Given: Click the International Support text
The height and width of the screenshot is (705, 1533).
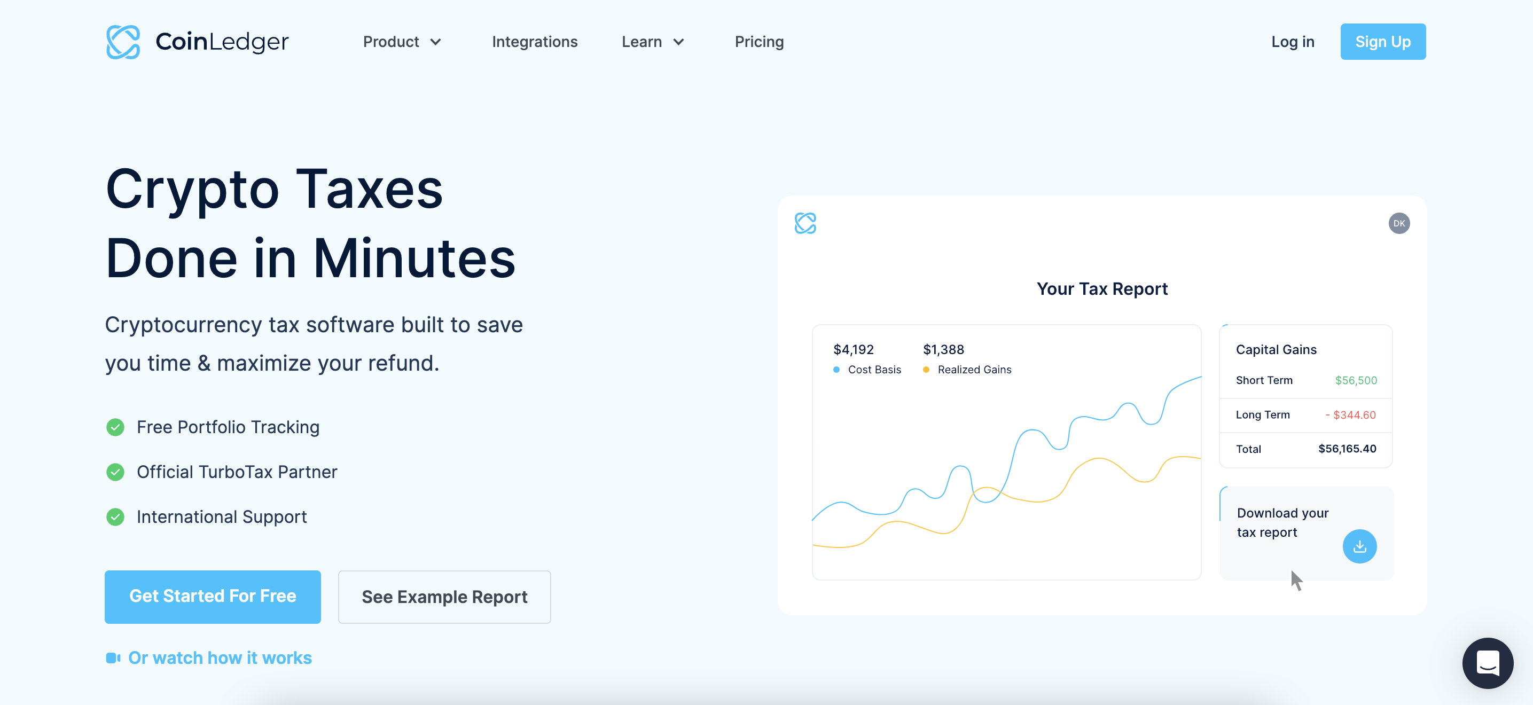Looking at the screenshot, I should click(x=221, y=517).
